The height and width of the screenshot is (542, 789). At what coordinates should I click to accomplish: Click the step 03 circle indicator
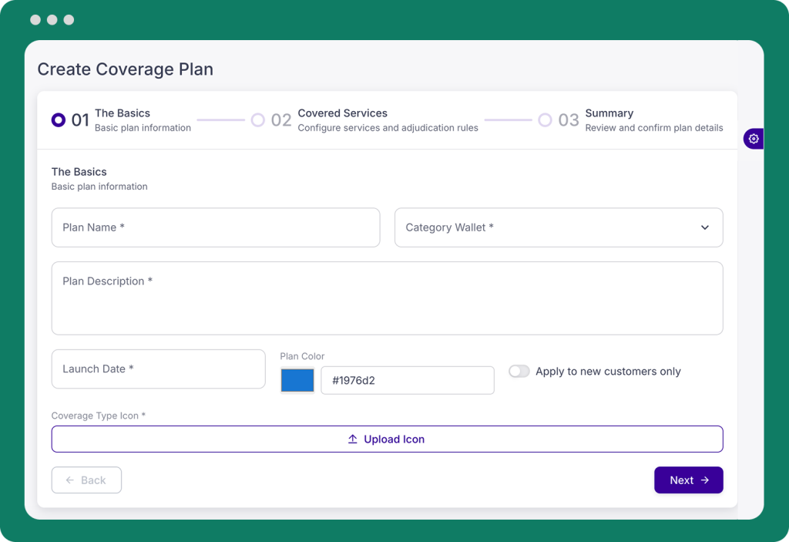point(545,120)
